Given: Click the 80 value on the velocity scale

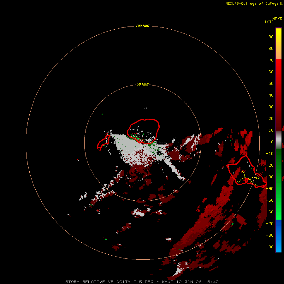Looking at the screenshot, I should point(271,49).
